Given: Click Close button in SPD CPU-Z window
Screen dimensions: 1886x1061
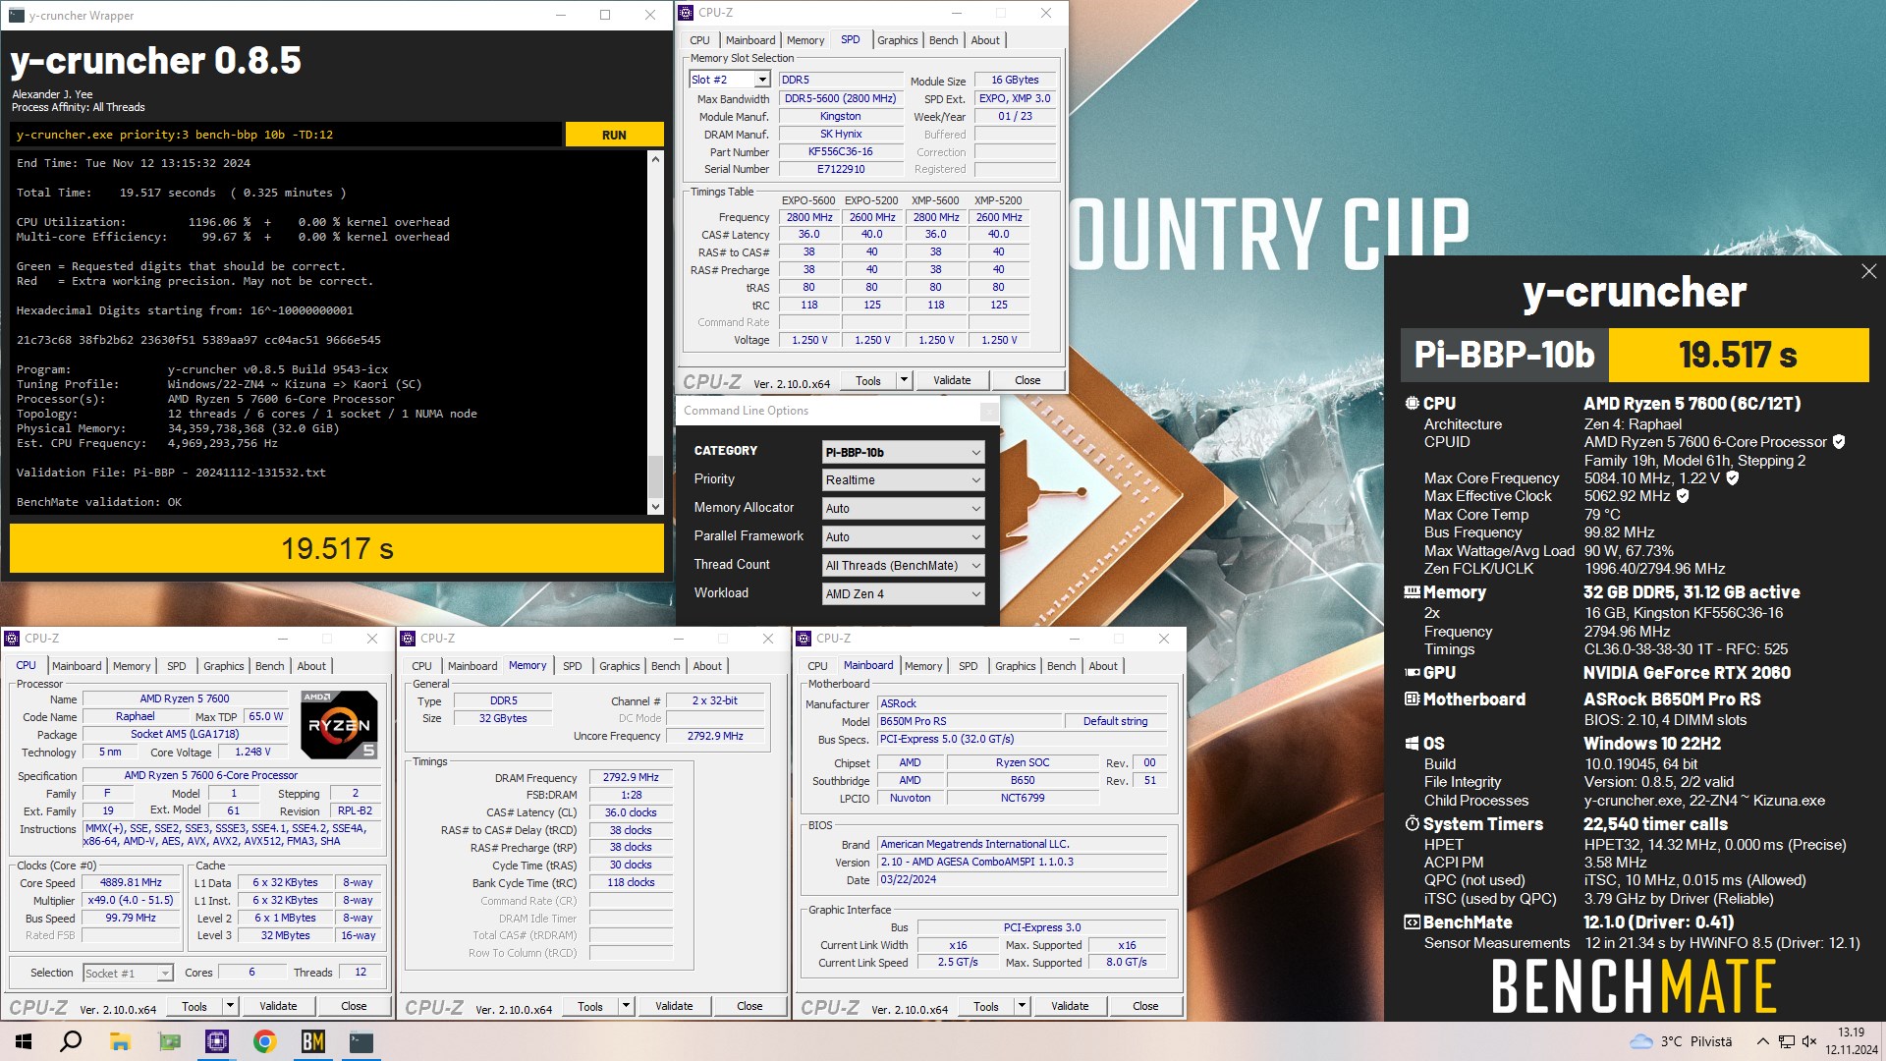Looking at the screenshot, I should click(x=1027, y=380).
